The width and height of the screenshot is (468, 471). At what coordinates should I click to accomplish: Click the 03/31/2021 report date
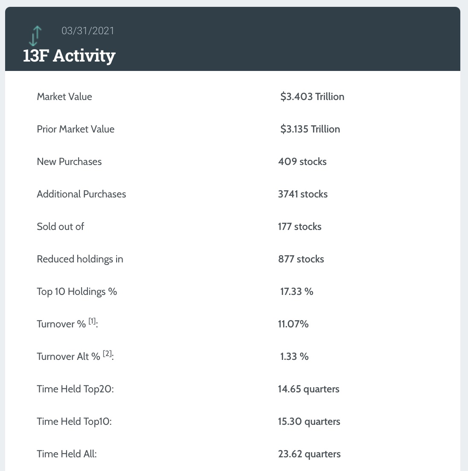88,31
